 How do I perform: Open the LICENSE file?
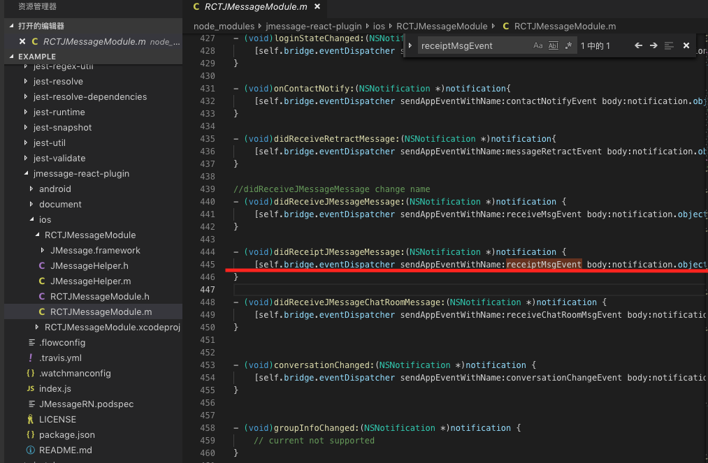pos(93,419)
